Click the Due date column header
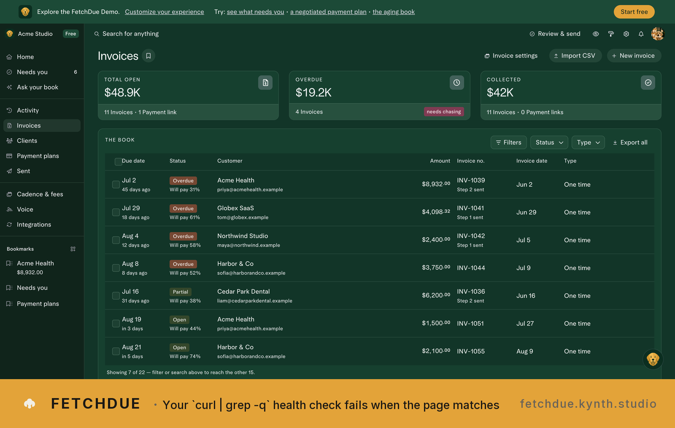 click(133, 161)
